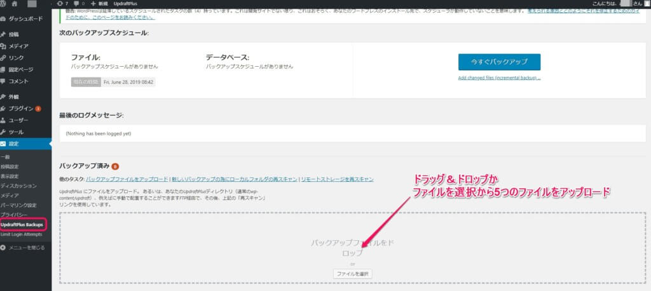Open the プラグイン menu with update badge
This screenshot has width=651, height=291.
coord(22,109)
